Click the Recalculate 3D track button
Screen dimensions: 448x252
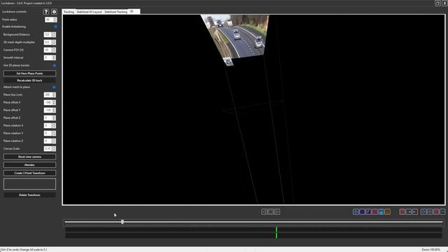29,80
